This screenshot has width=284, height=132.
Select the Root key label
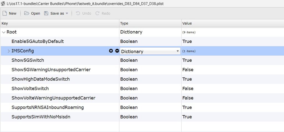coord(12,32)
